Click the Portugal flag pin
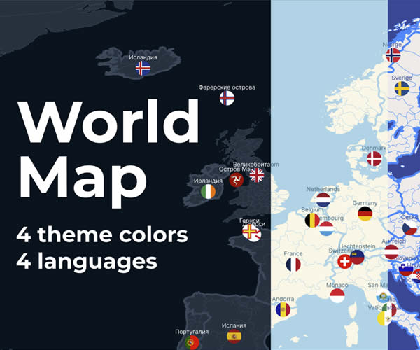Viewport: 420px width, 350px height. (190, 342)
